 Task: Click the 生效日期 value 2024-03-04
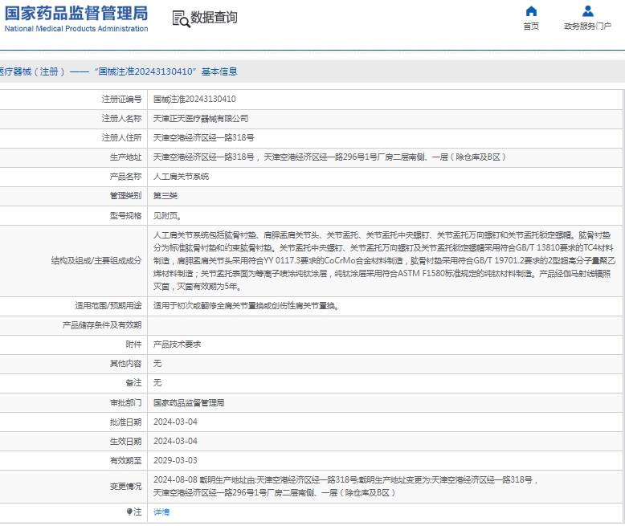175,442
